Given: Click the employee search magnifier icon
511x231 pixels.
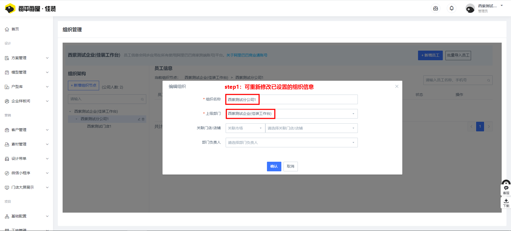Looking at the screenshot, I should (489, 80).
